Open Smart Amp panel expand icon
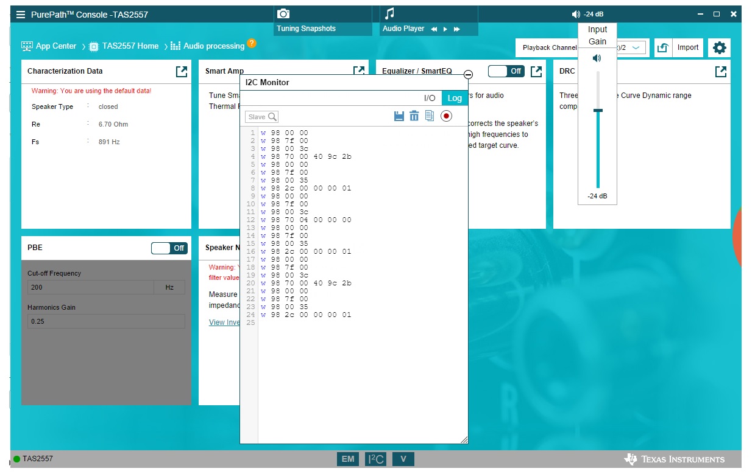Viewport: 755px width, 474px height. click(x=359, y=71)
